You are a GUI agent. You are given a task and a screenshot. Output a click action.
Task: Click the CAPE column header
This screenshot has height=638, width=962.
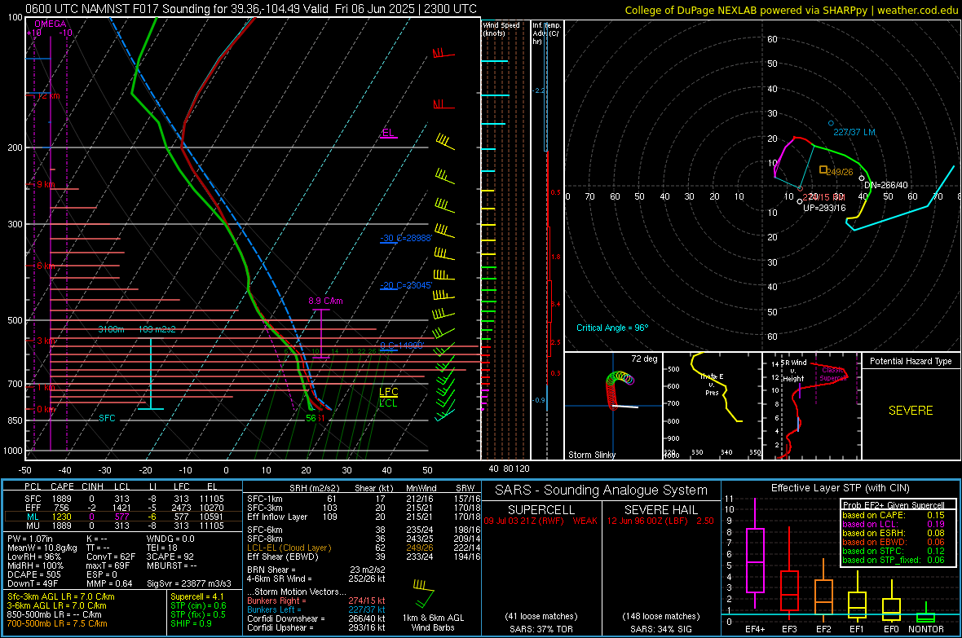pos(62,486)
